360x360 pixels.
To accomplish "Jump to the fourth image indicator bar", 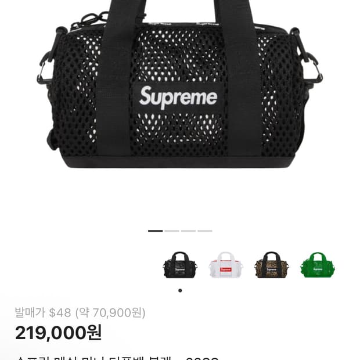I will [205, 231].
